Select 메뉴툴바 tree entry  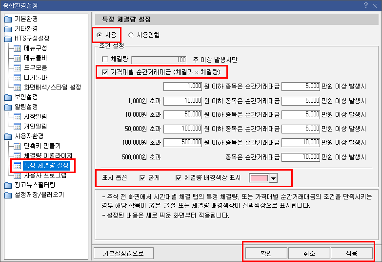tap(36, 58)
